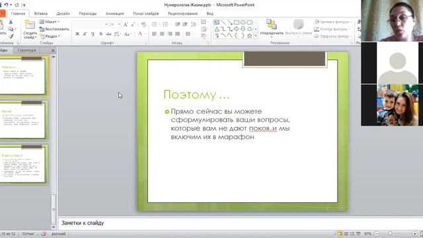
Task: Select the Format Painter brush
Action: click(x=11, y=36)
